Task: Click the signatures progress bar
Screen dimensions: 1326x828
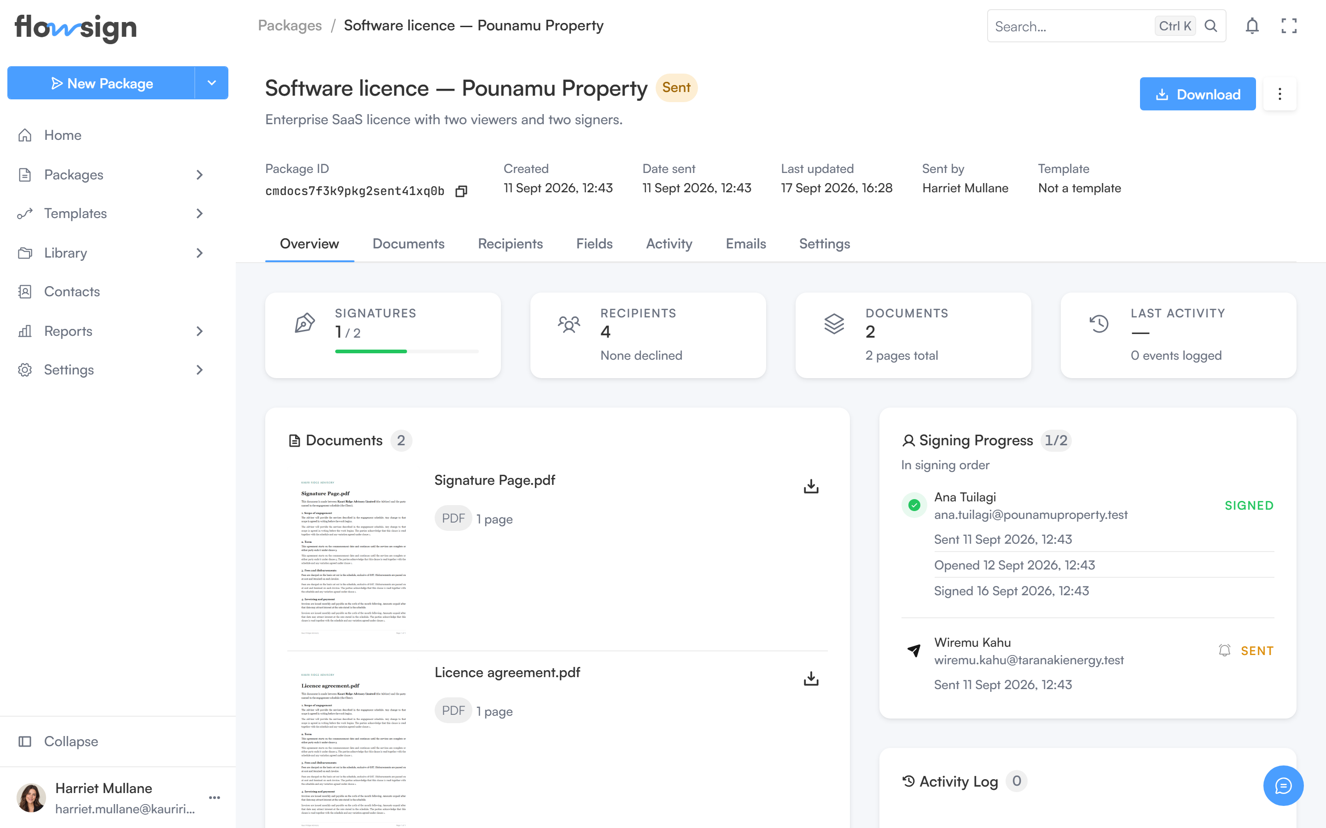Action: 407,351
